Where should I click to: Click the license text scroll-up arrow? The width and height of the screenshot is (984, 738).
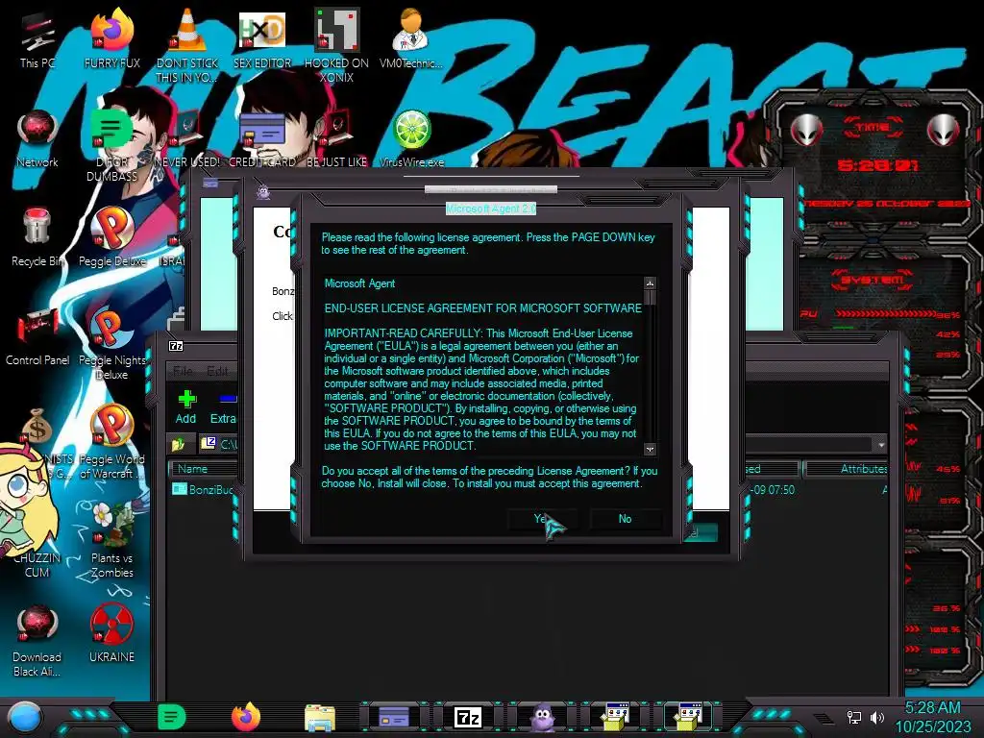651,283
